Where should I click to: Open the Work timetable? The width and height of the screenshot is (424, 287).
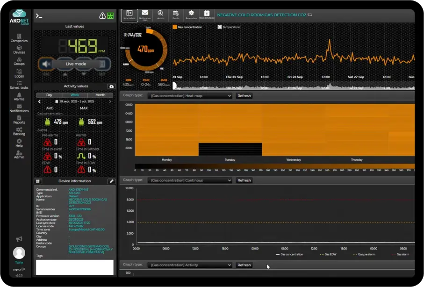206,13
